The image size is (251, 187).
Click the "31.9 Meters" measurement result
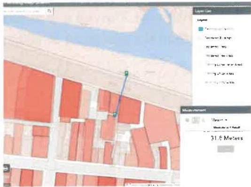tap(227, 138)
